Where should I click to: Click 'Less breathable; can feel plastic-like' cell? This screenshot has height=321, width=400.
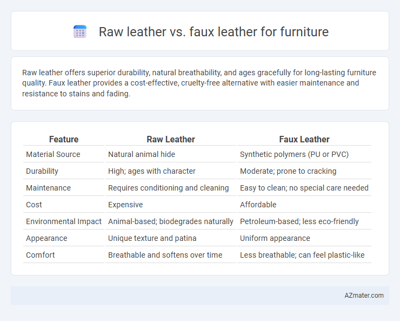tap(302, 255)
